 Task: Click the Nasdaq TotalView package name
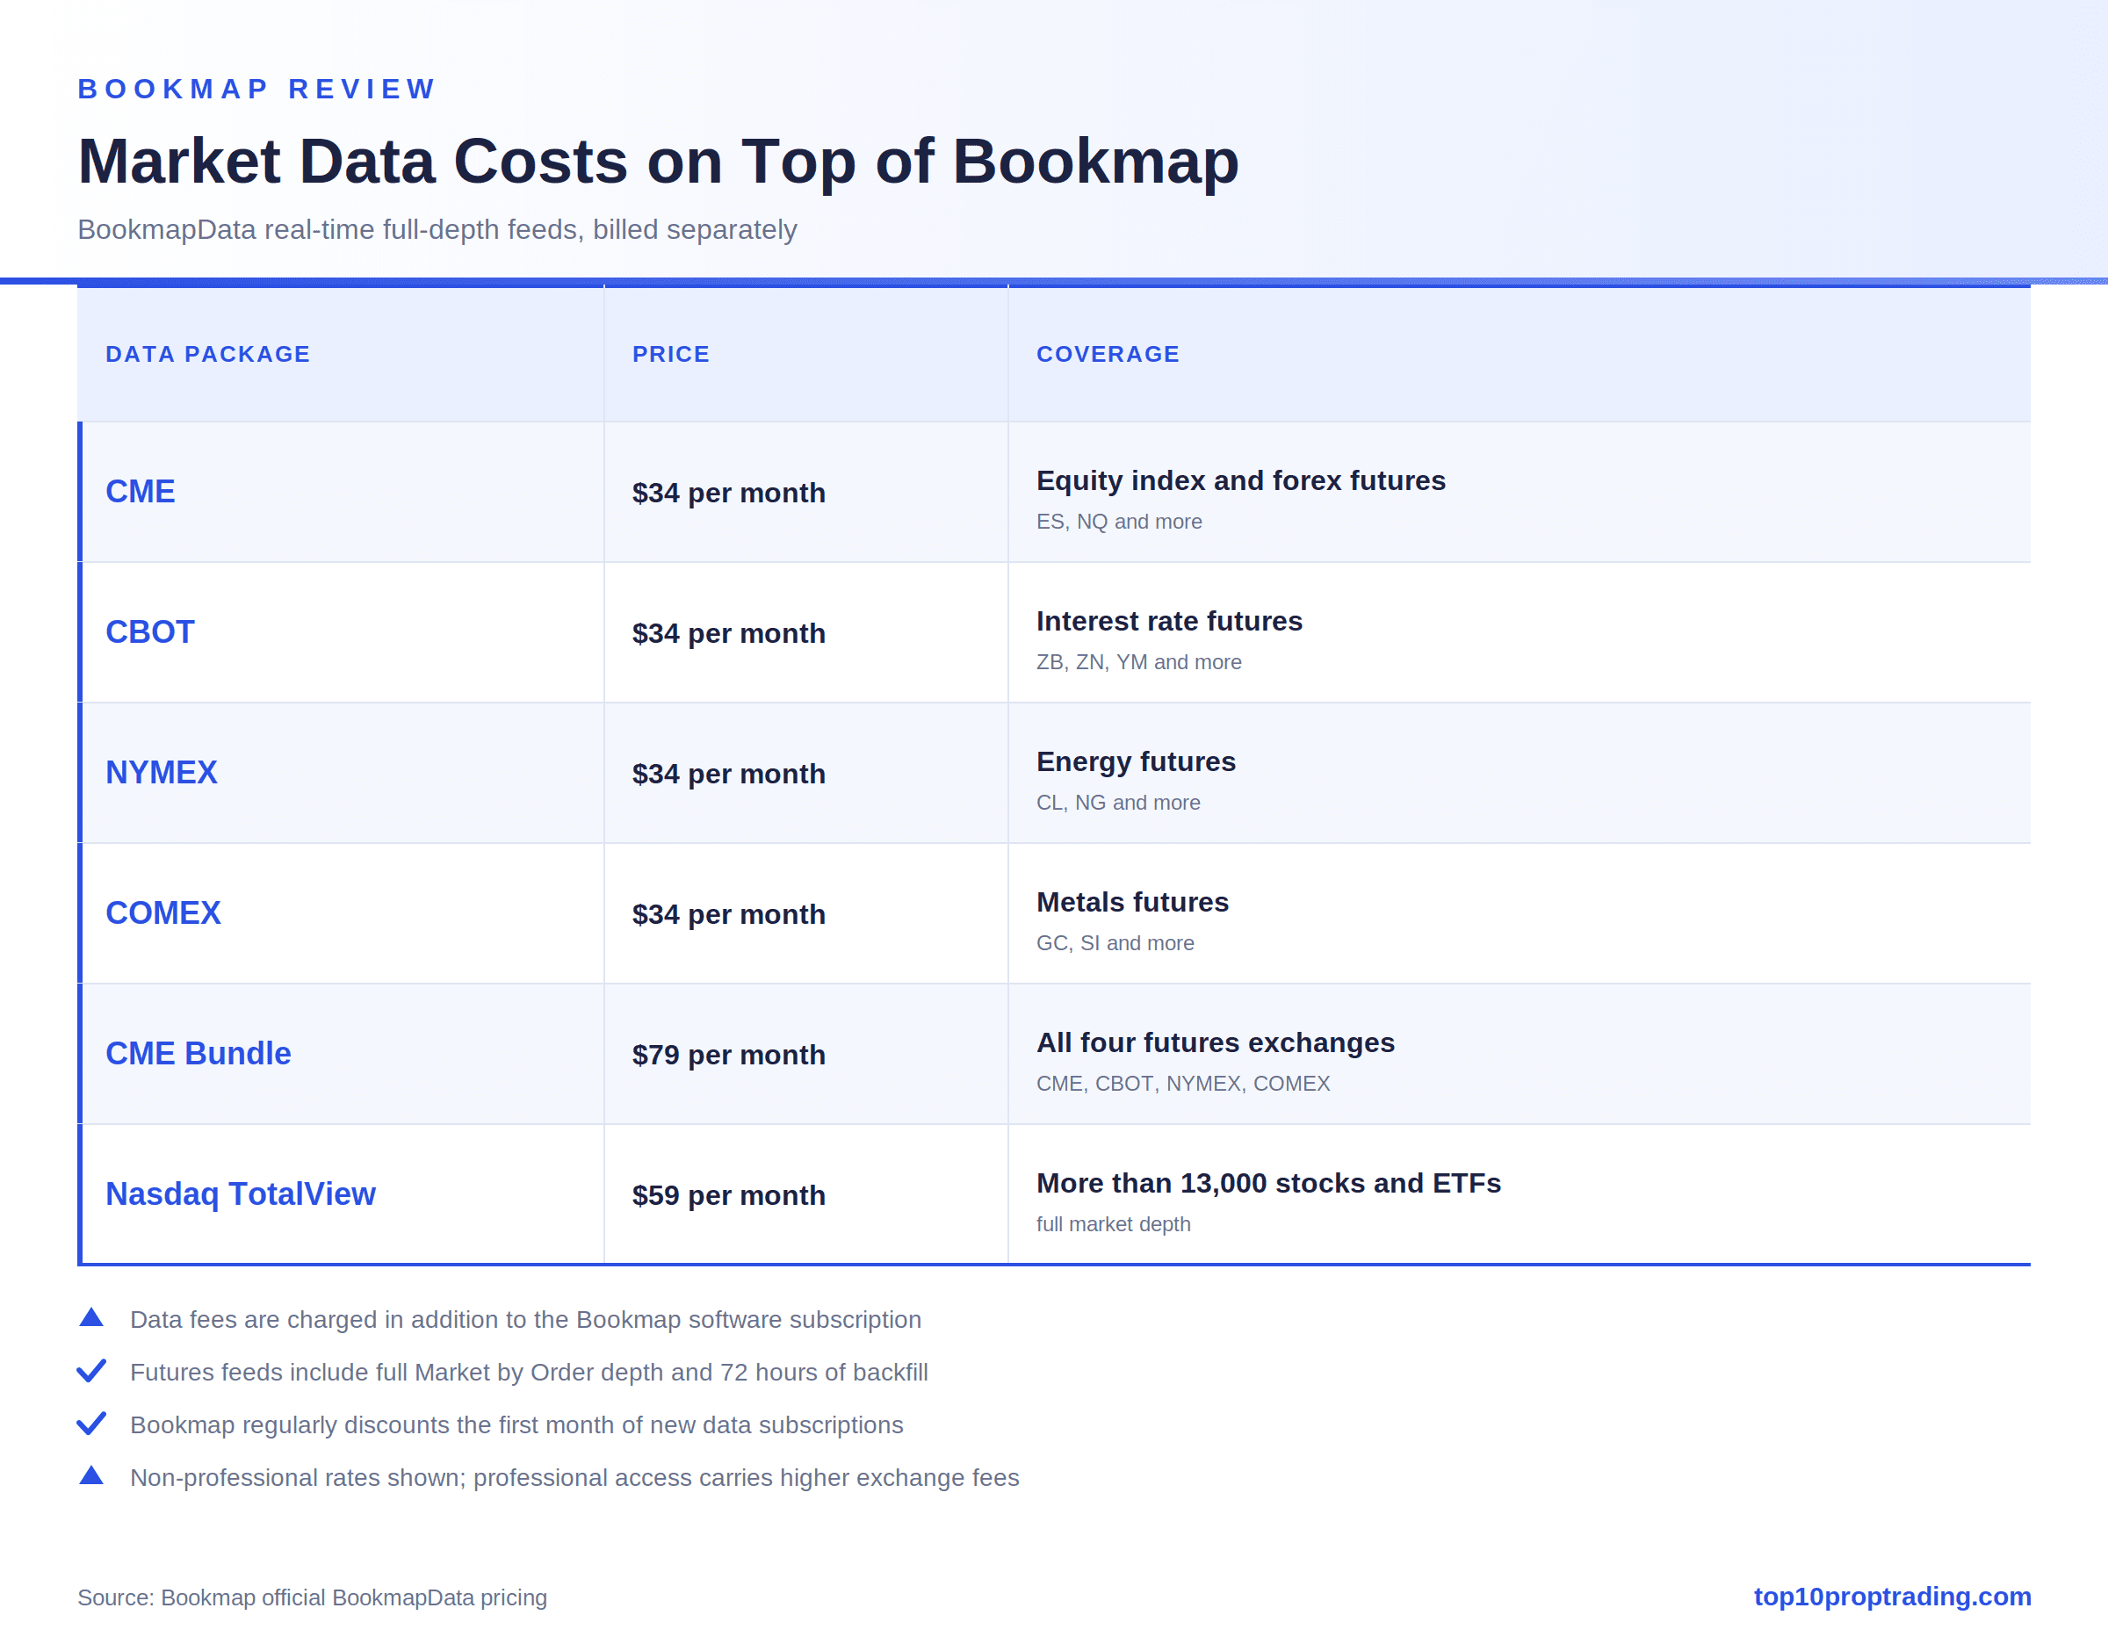coord(241,1194)
